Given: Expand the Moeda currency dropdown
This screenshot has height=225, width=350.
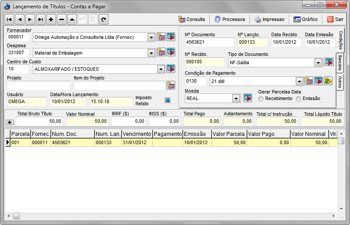Looking at the screenshot, I should click(x=236, y=98).
